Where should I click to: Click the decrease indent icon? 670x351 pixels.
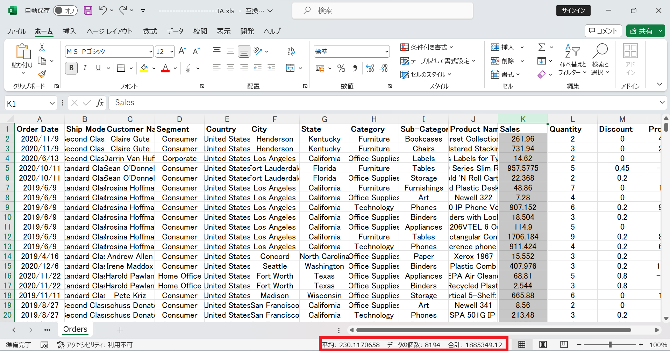point(258,68)
